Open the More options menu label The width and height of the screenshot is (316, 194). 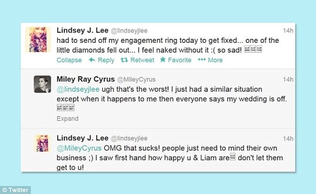(x=215, y=60)
